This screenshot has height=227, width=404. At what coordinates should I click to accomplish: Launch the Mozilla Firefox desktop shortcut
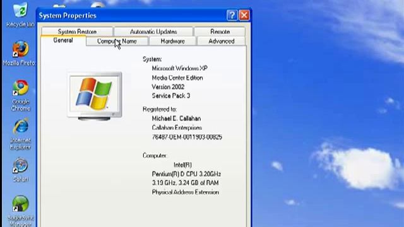(x=19, y=53)
